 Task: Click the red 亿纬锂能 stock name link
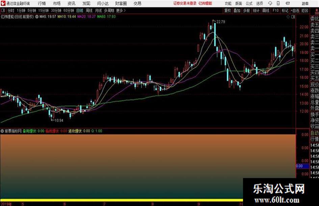pos(205,3)
